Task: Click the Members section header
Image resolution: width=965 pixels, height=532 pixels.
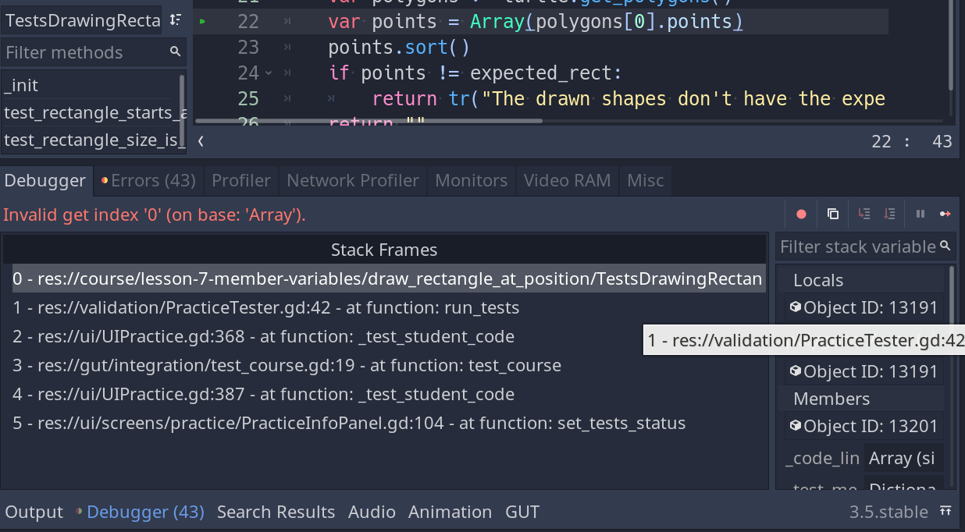Action: [862, 399]
